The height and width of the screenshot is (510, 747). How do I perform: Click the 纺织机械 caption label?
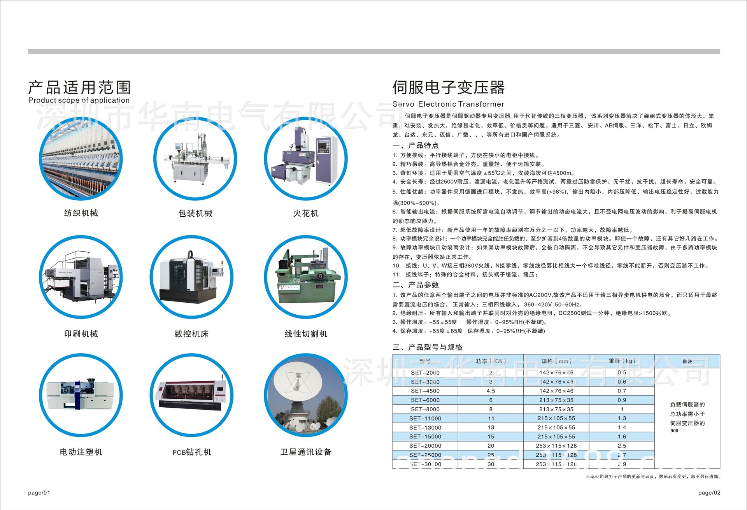[81, 213]
